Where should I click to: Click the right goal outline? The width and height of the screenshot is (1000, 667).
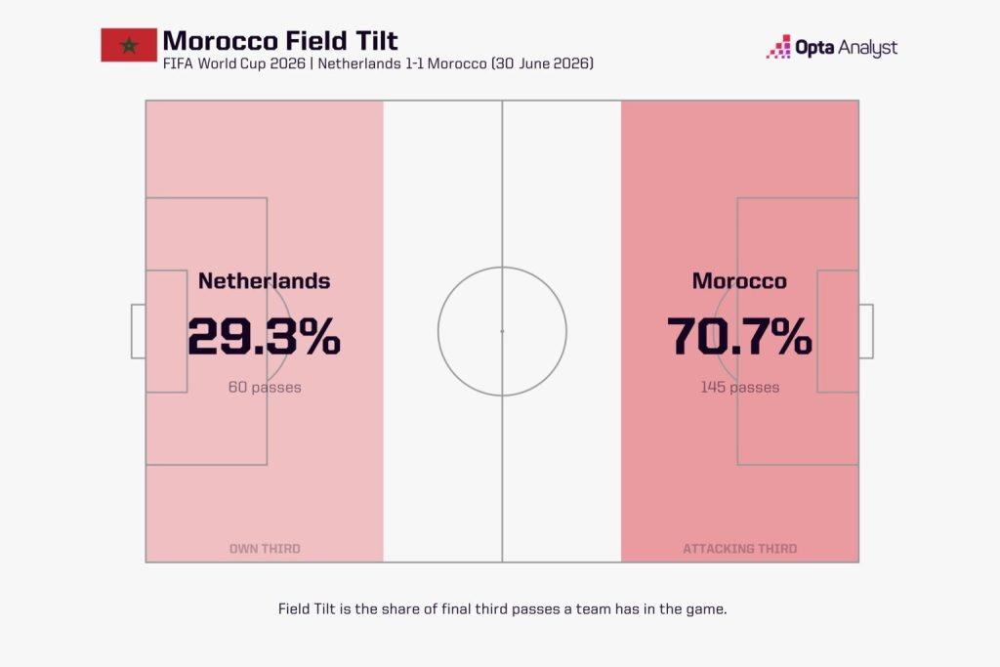866,331
